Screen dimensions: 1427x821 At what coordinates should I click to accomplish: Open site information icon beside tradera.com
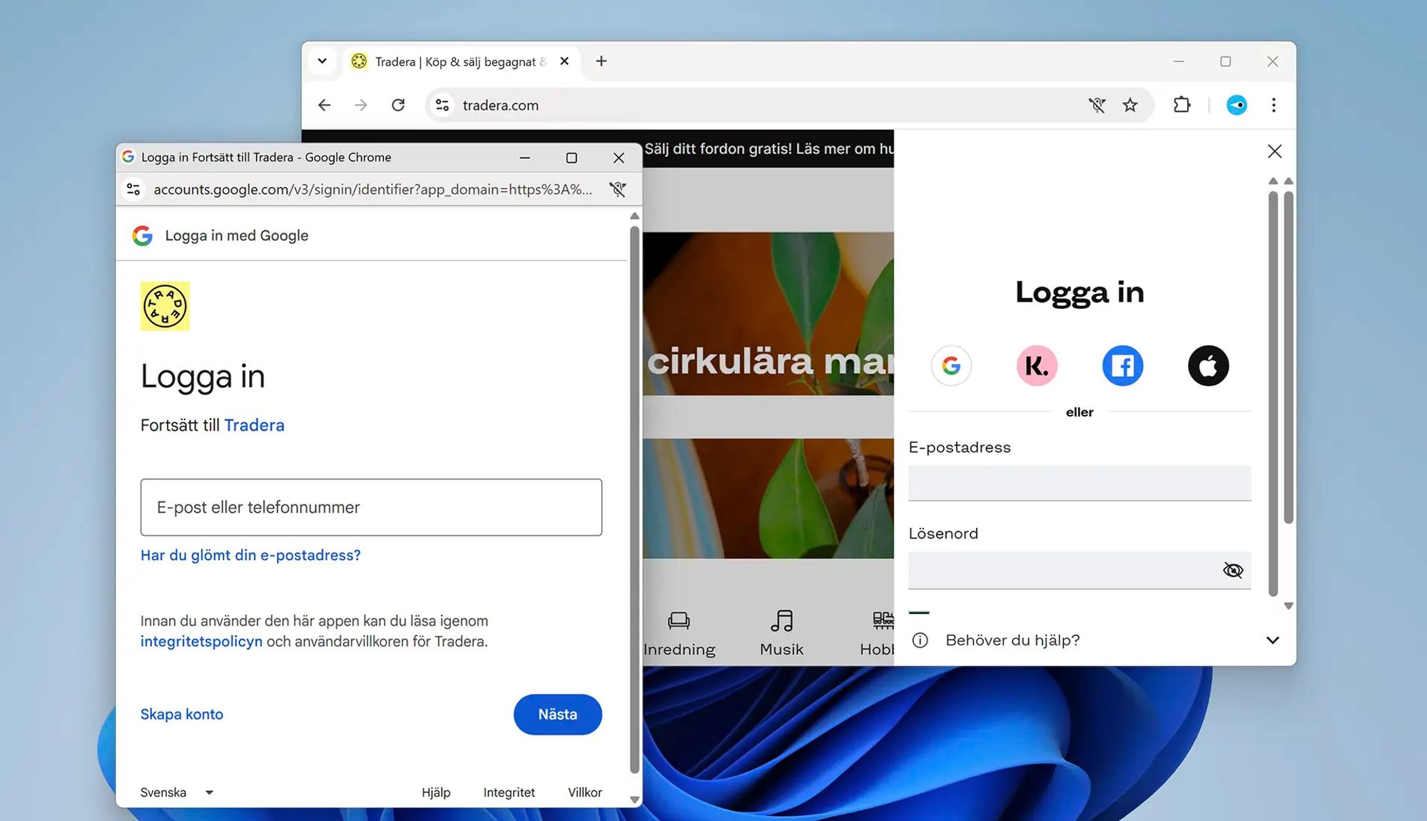coord(442,105)
